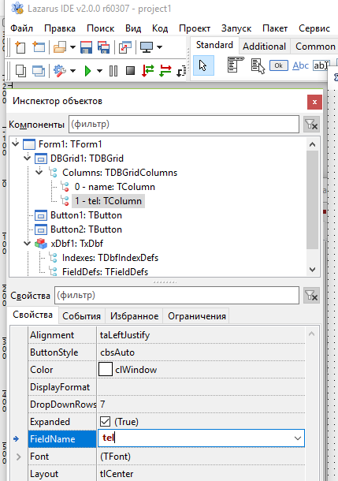
Task: Open the Поиск menu
Action: coord(101,28)
